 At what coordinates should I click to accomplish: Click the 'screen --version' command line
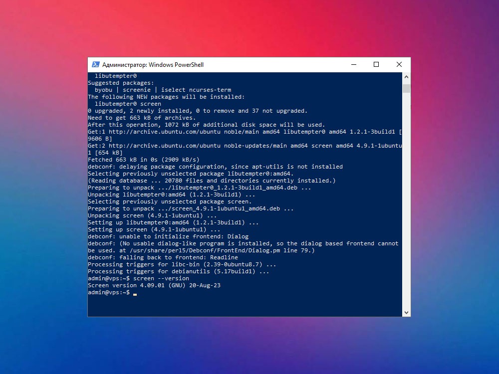pyautogui.click(x=138, y=279)
